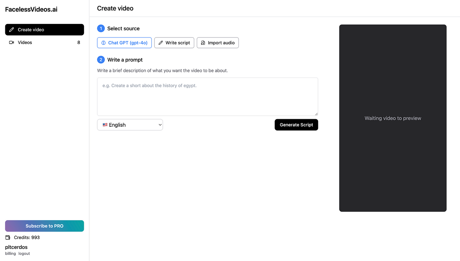Screen dimensions: 460x261
Task: Click the Waiting video to preview text
Action: tap(393, 118)
